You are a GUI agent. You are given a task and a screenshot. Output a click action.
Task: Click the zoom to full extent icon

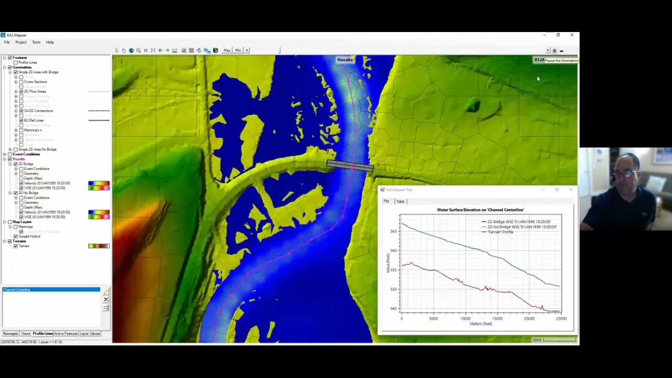click(153, 50)
